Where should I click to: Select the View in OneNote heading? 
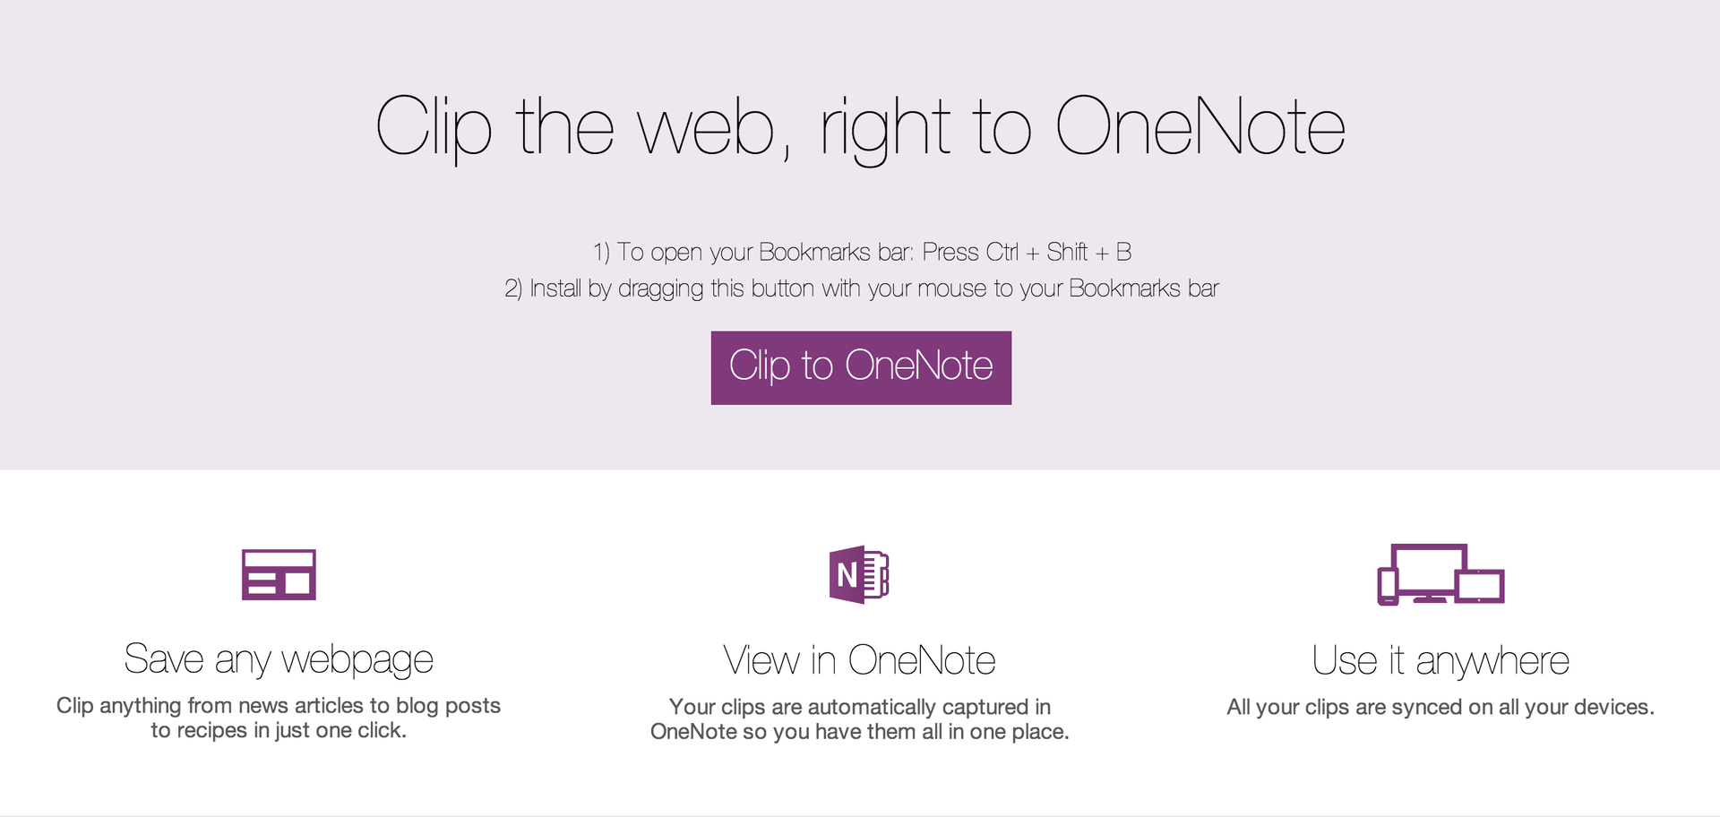coord(859,660)
